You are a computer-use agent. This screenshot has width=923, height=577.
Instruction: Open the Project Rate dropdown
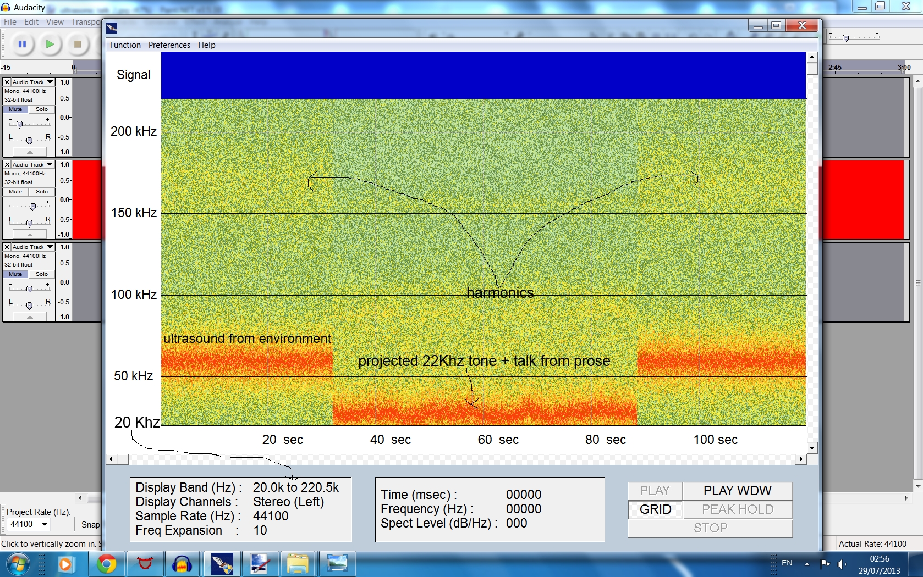tap(45, 524)
